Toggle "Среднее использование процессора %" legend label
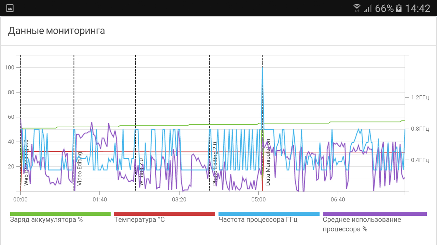The width and height of the screenshot is (437, 245). pyautogui.click(x=362, y=224)
